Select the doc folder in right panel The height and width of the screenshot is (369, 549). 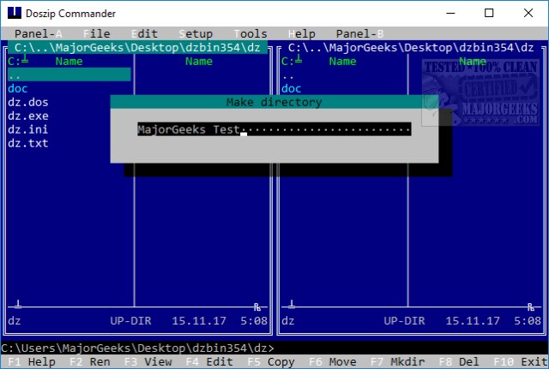pos(292,89)
